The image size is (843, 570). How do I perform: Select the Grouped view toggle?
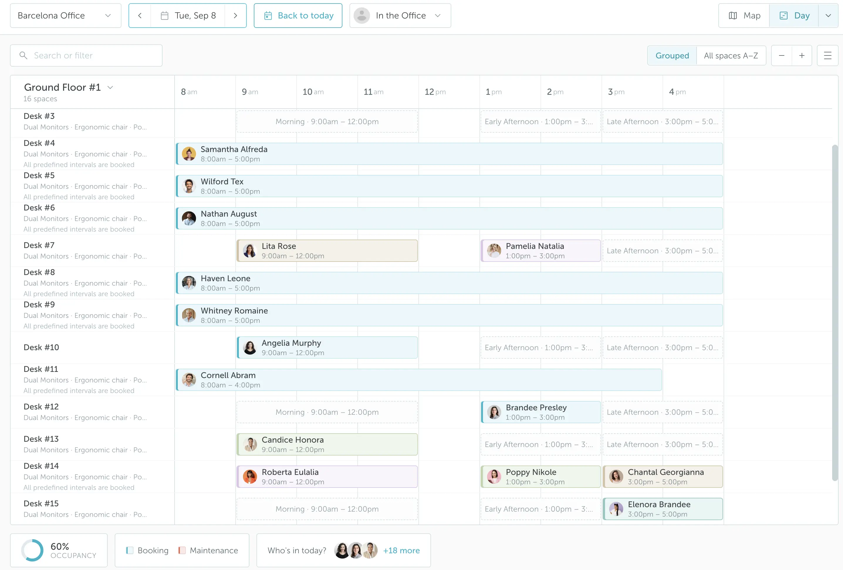coord(672,55)
